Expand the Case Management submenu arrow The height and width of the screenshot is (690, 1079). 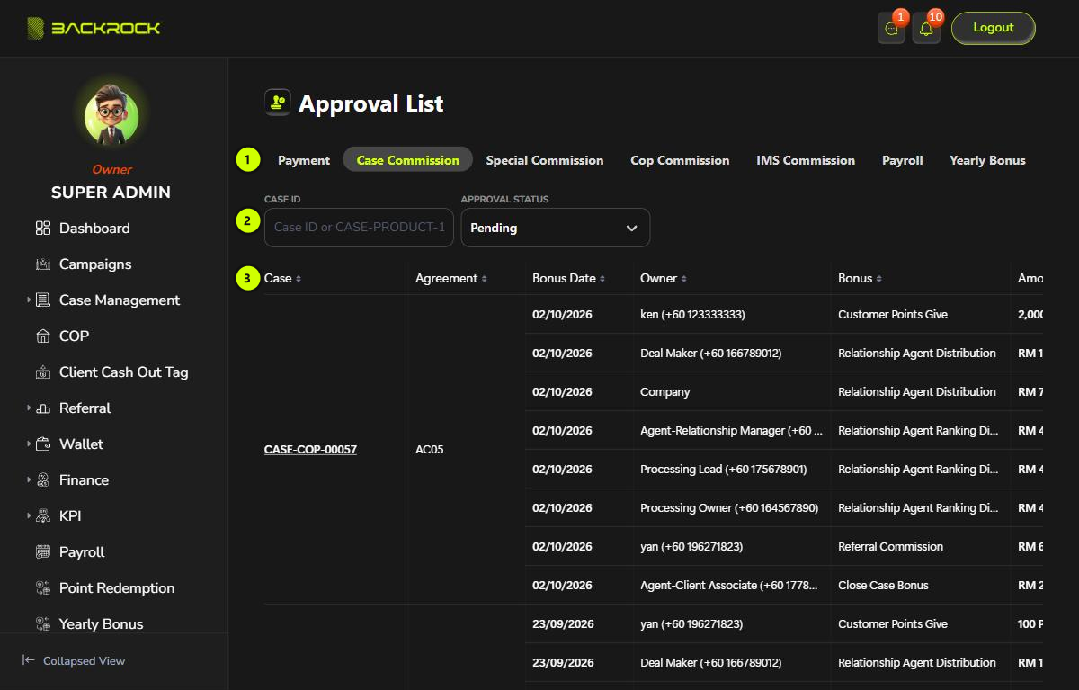coord(29,300)
